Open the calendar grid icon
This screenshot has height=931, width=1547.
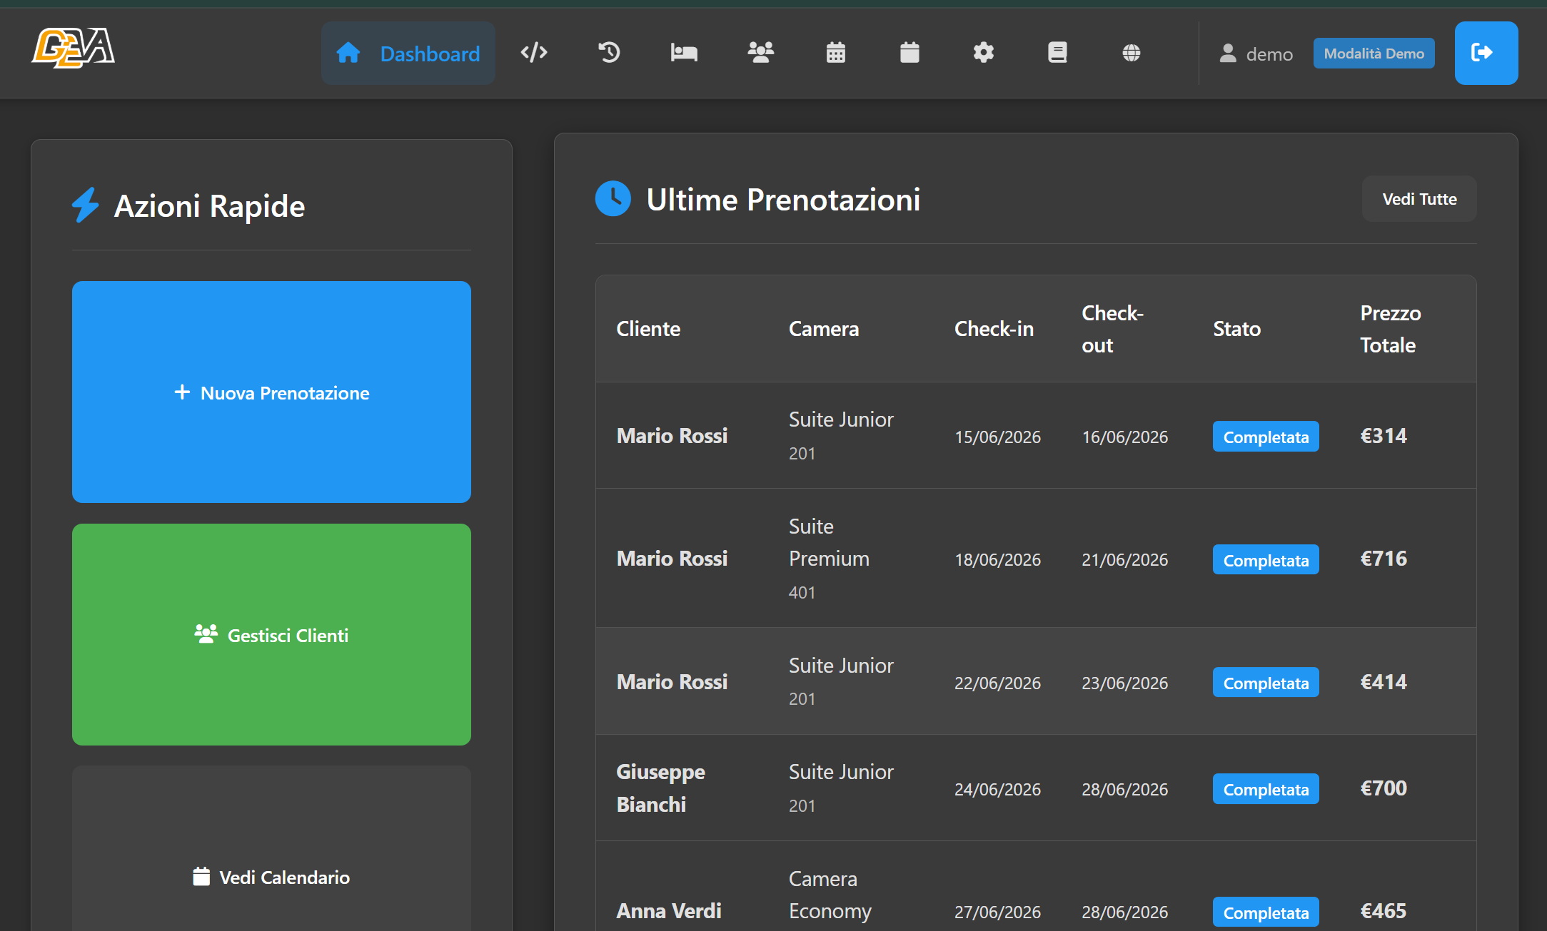coord(835,53)
